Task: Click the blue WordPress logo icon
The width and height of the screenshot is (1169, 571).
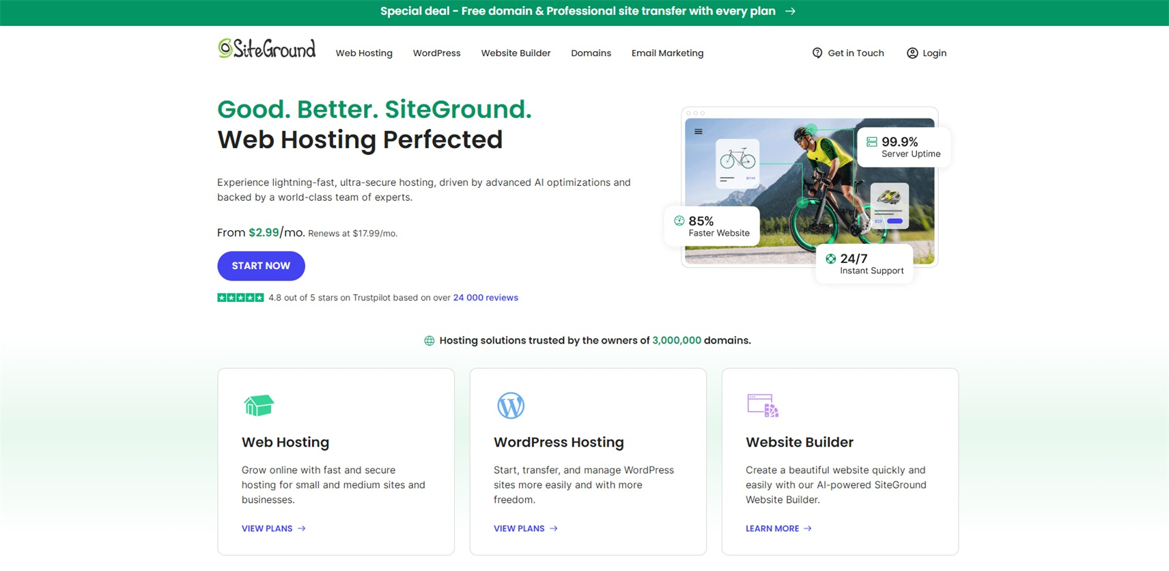Action: coord(510,406)
